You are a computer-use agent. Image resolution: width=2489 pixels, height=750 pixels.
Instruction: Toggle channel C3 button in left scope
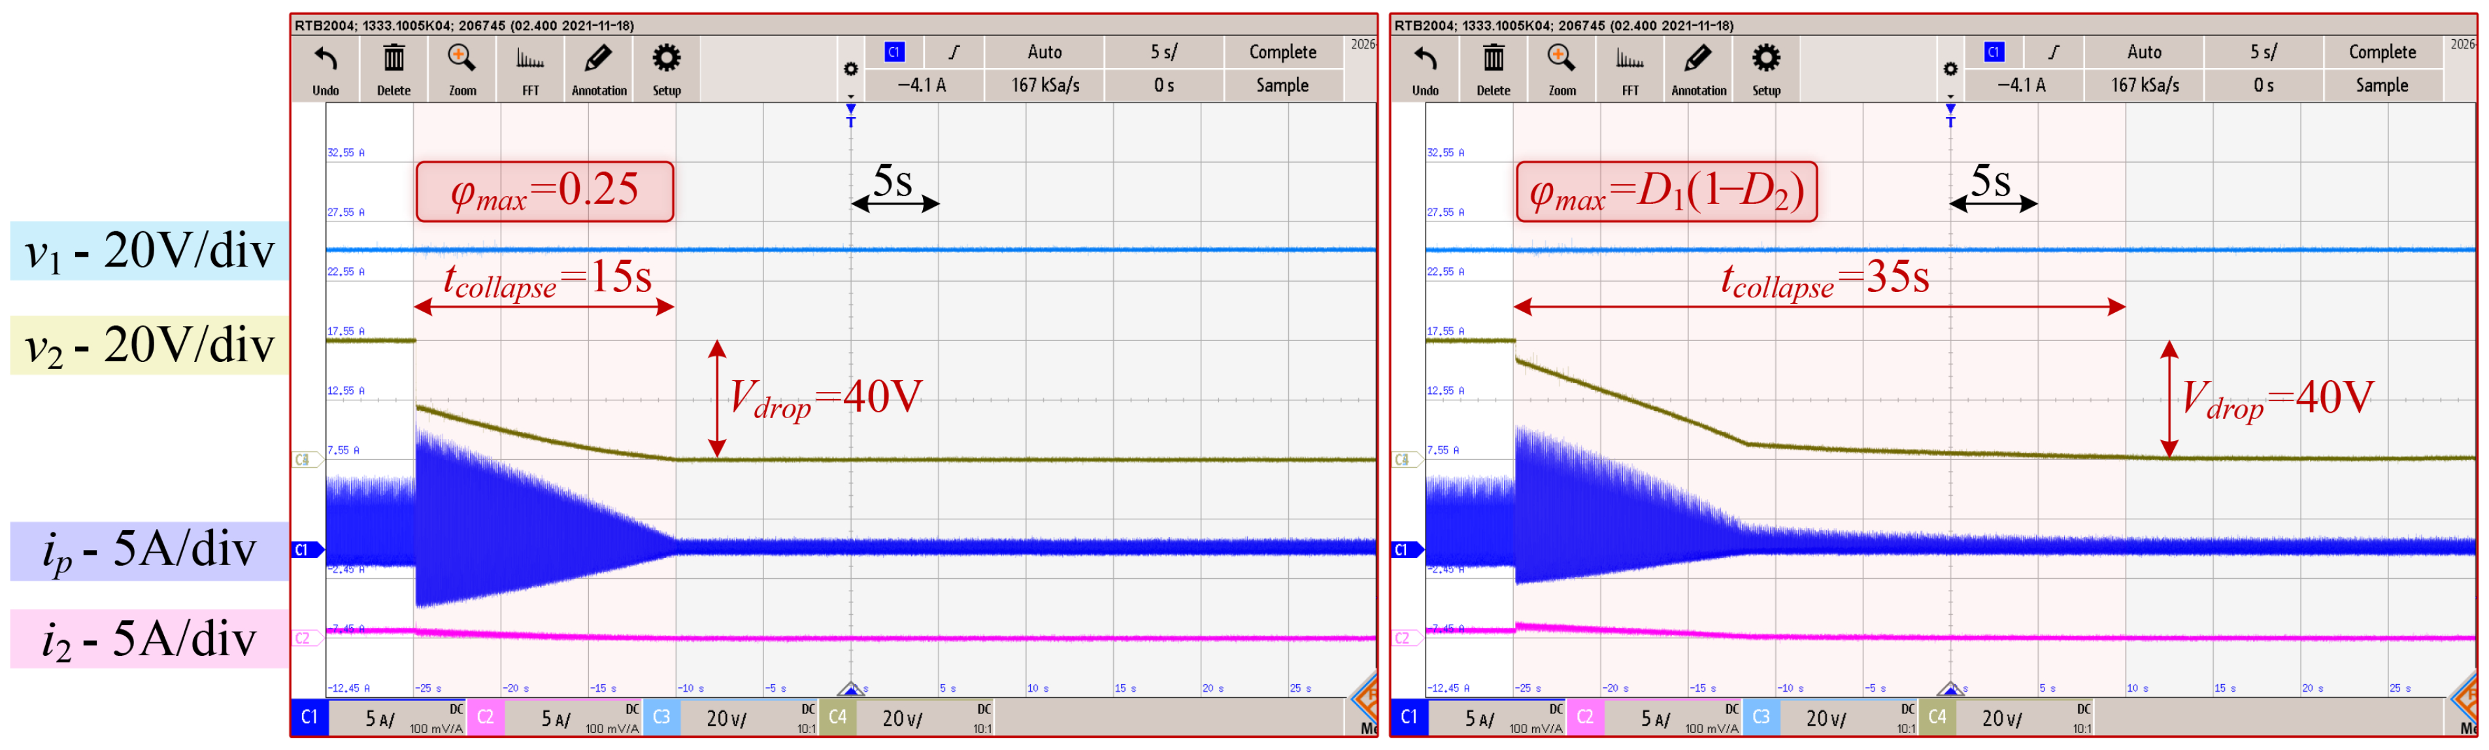(x=661, y=717)
